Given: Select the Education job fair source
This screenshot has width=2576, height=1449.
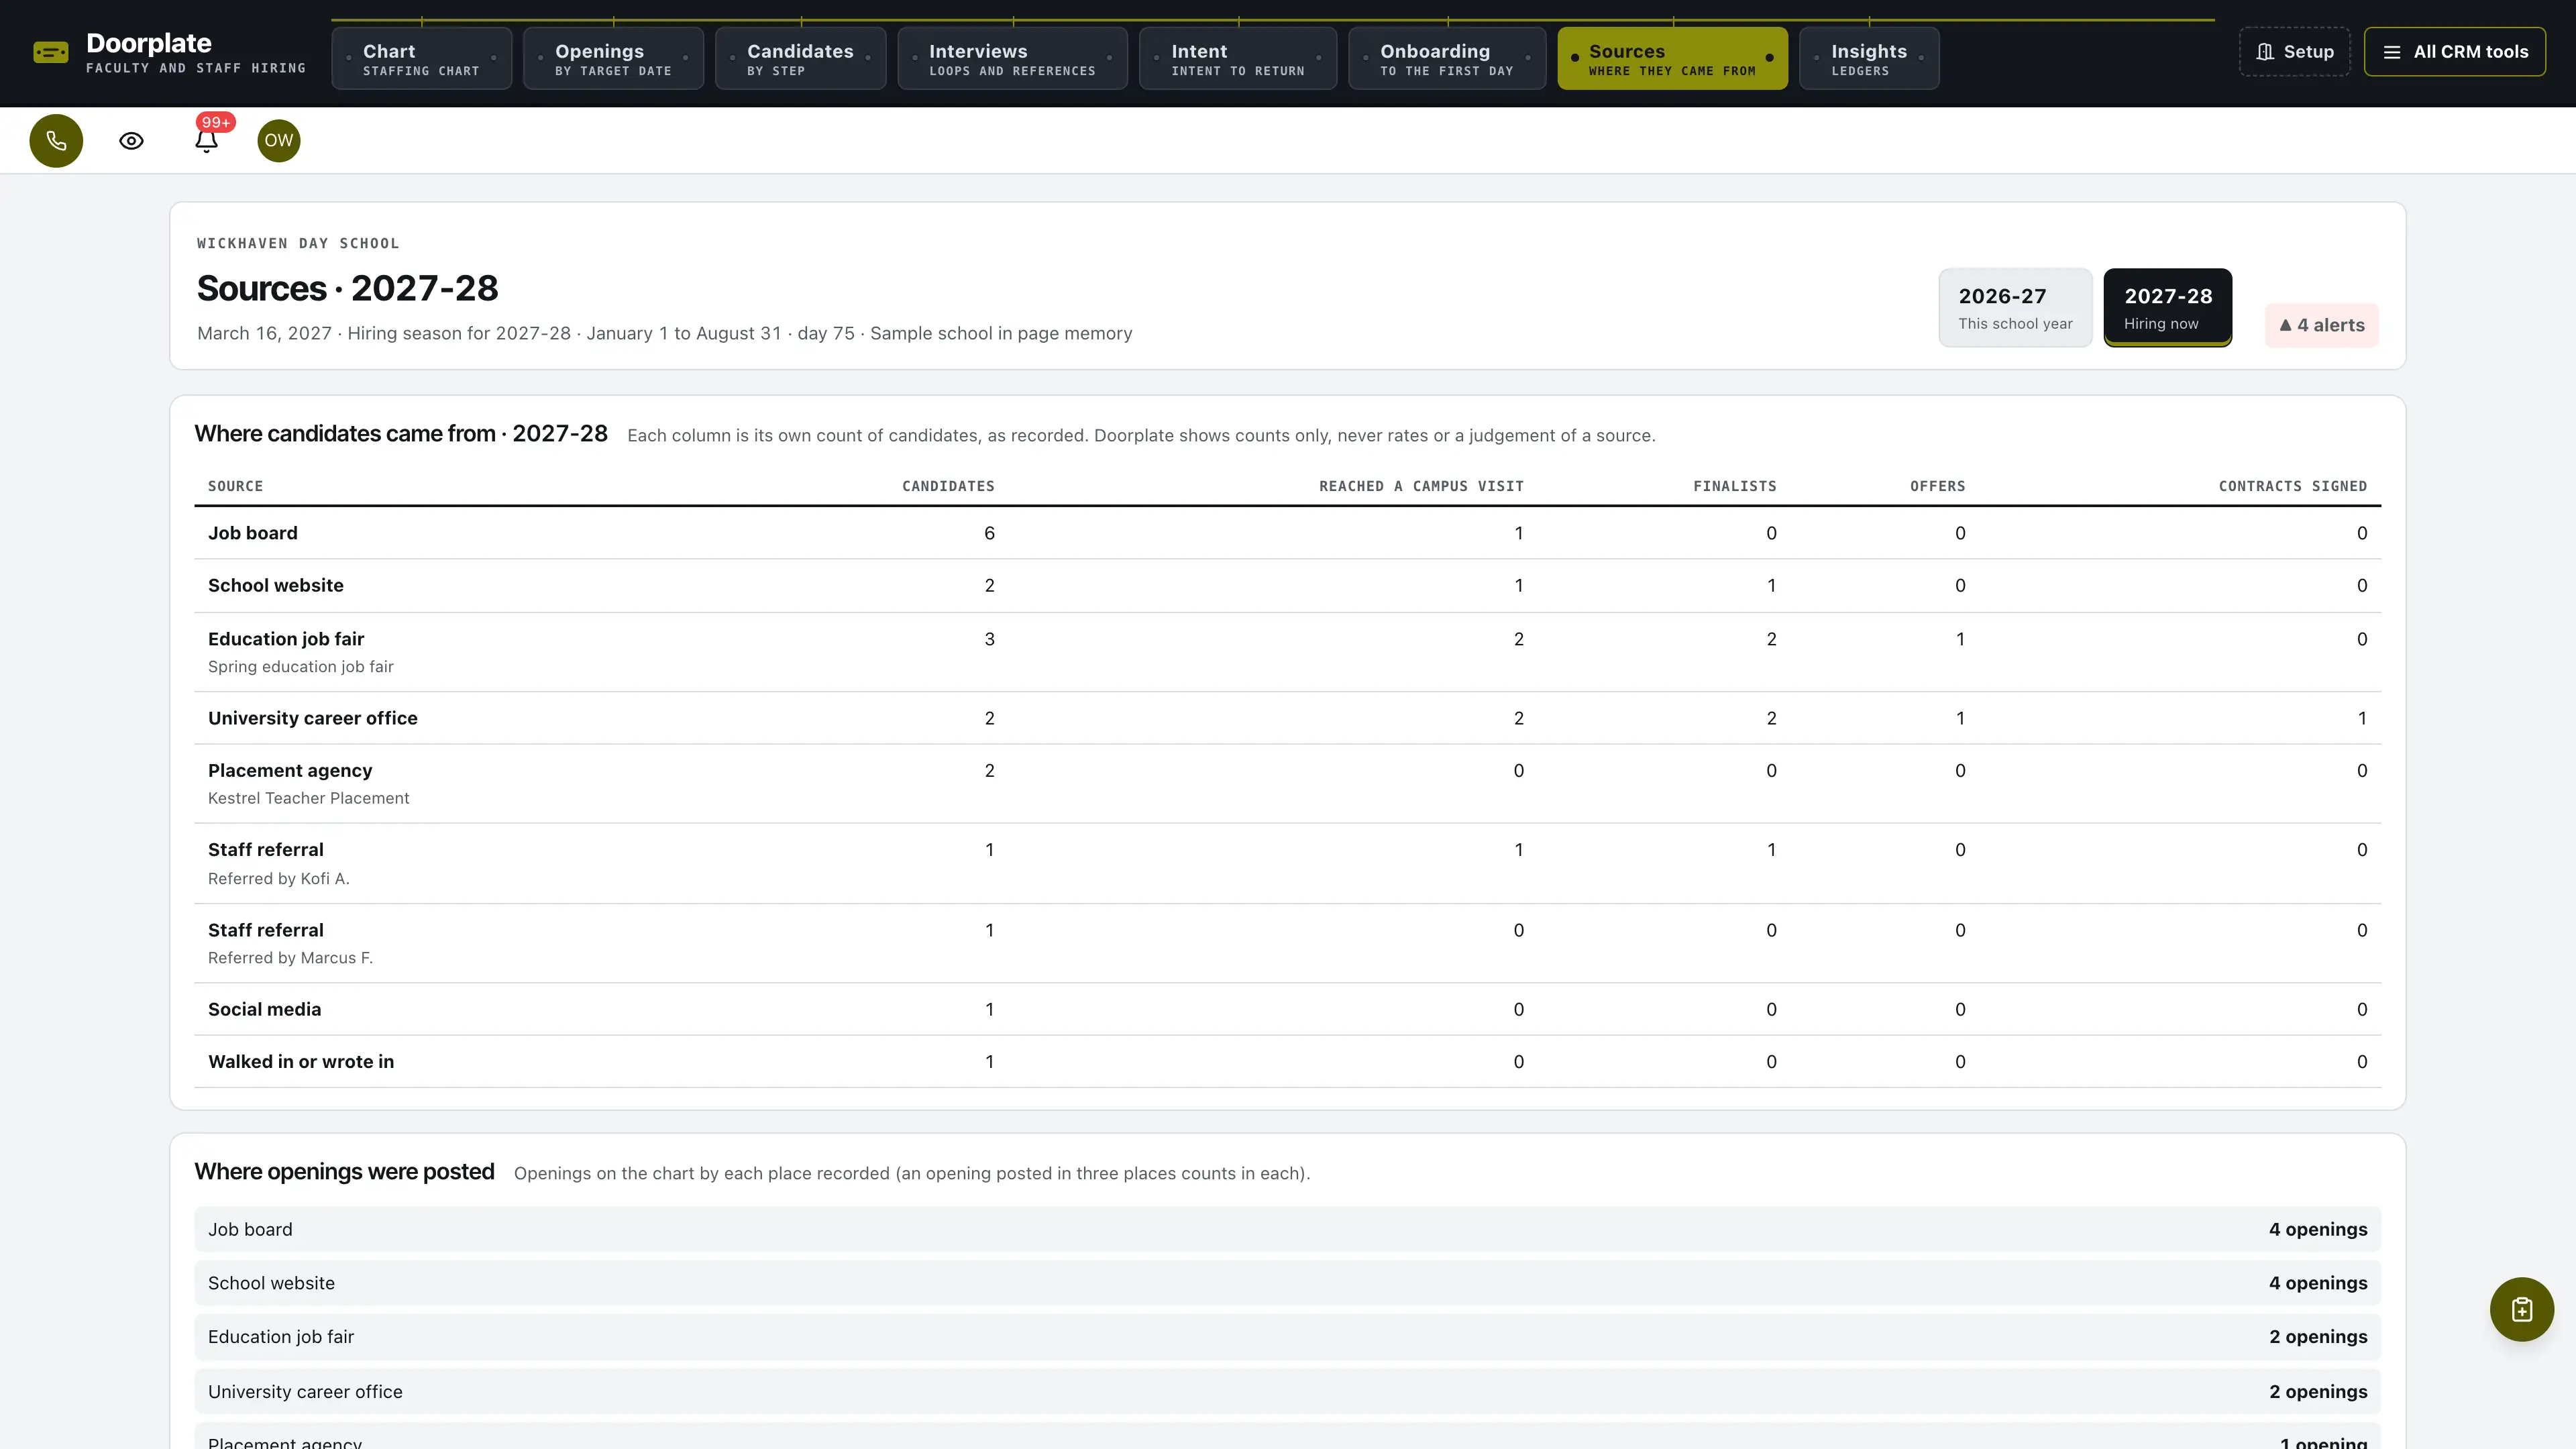Looking at the screenshot, I should pyautogui.click(x=1287, y=652).
